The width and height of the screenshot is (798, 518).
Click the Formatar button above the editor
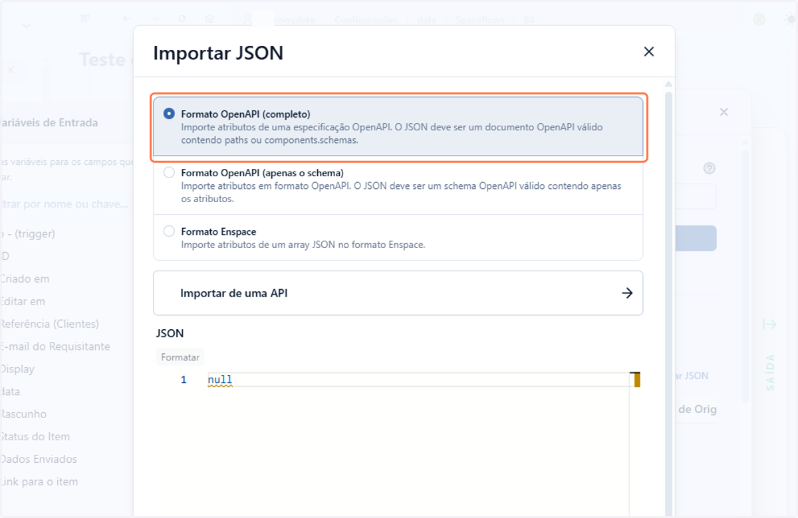(x=180, y=357)
